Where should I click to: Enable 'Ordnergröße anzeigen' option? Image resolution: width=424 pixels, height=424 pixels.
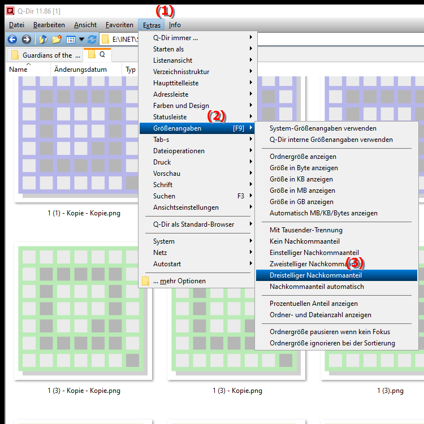pyautogui.click(x=302, y=157)
